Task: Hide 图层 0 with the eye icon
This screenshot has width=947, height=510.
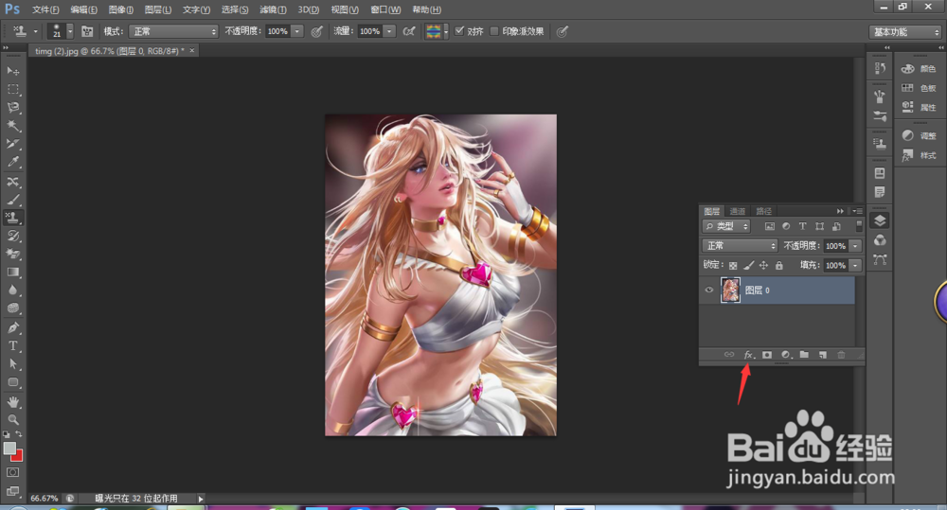Action: point(709,290)
